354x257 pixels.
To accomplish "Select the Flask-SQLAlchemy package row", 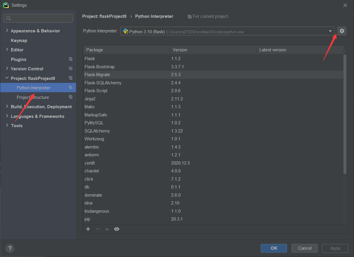I will pos(213,83).
